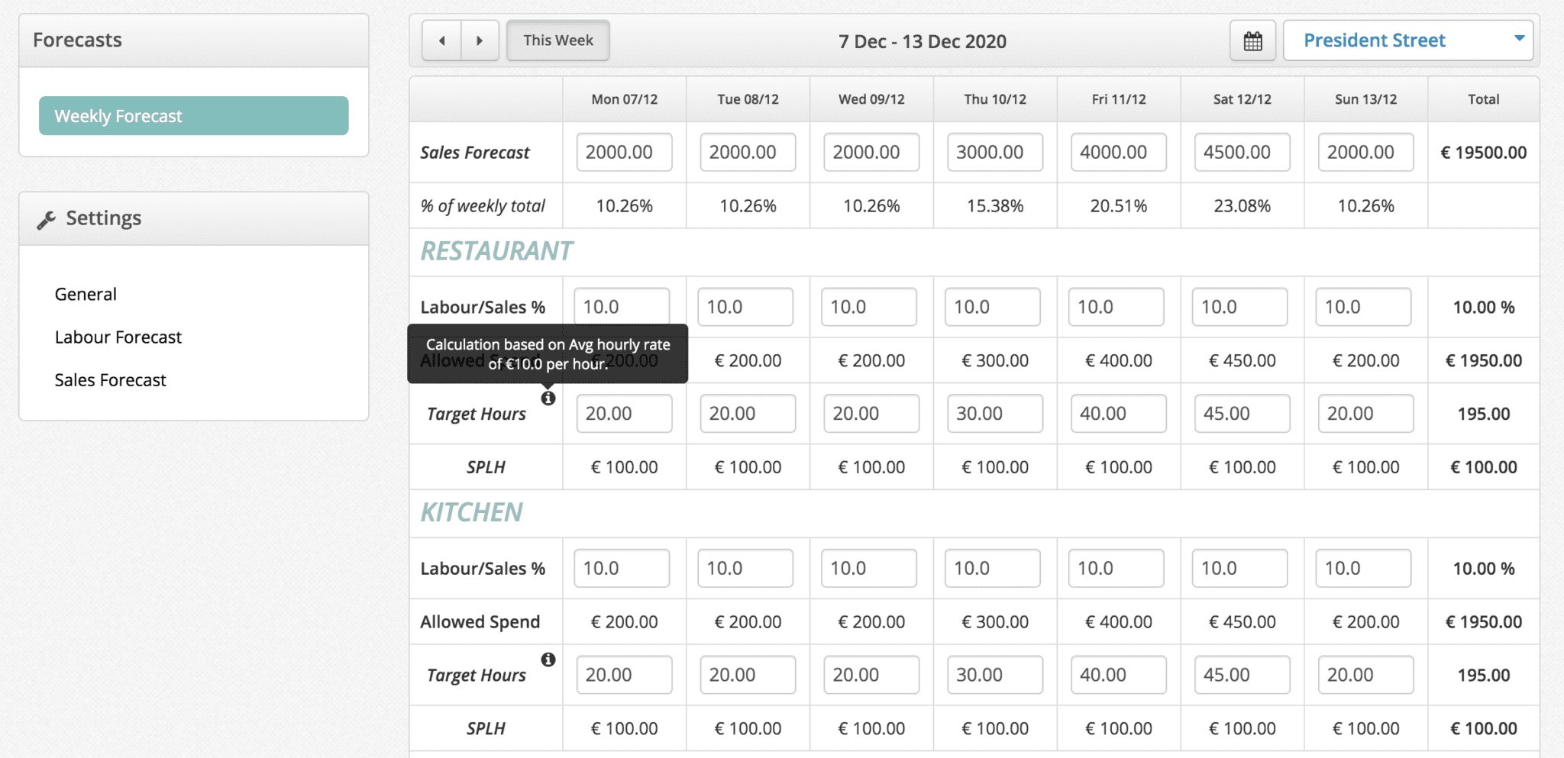Image resolution: width=1564 pixels, height=758 pixels.
Task: Edit Kitchen Target Hours for Tuesday
Action: click(x=747, y=675)
